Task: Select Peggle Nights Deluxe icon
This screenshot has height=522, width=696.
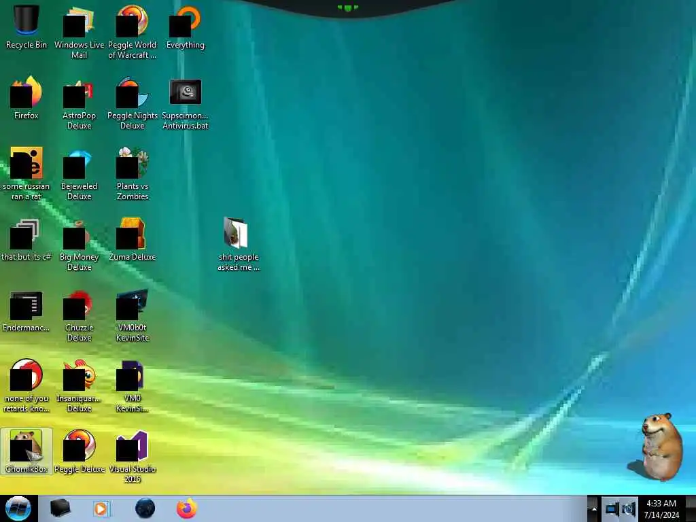Action: click(133, 103)
